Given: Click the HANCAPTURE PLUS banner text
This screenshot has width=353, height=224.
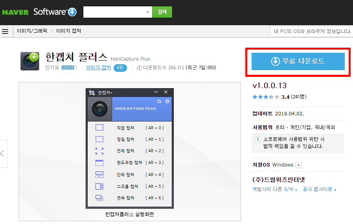Looking at the screenshot, I should pyautogui.click(x=136, y=109).
